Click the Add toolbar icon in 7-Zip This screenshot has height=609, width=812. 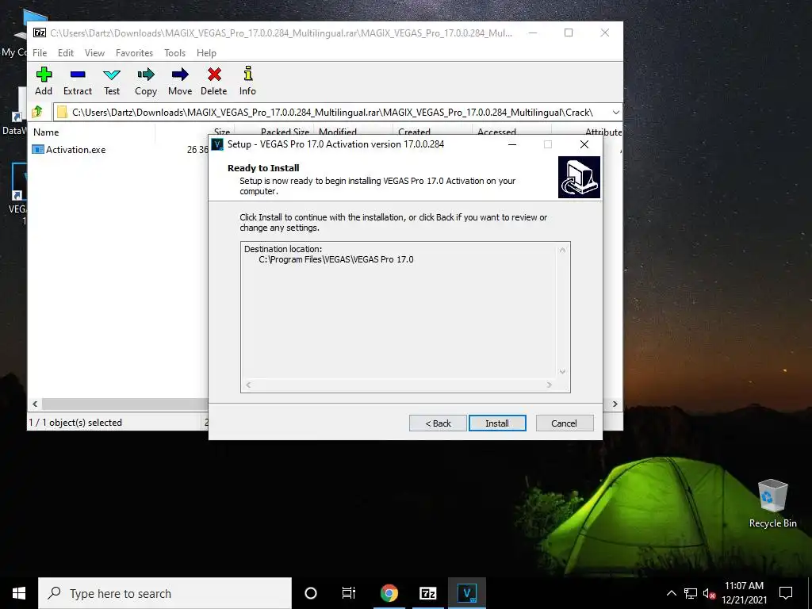pyautogui.click(x=44, y=82)
